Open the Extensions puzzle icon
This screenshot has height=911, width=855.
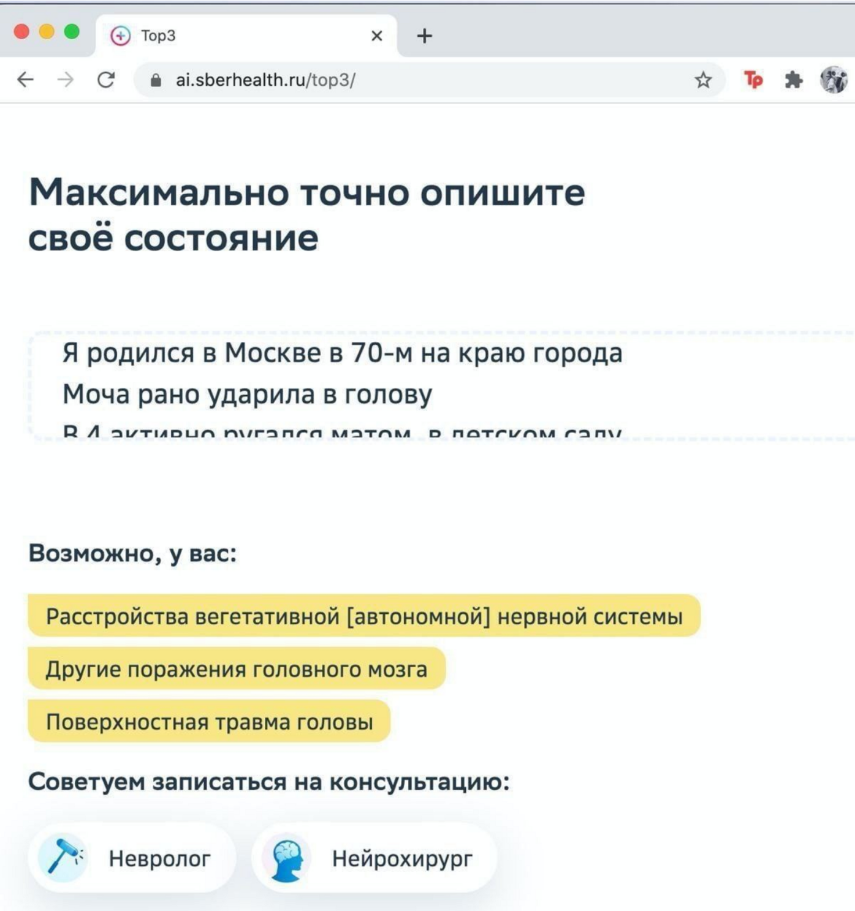click(x=793, y=80)
